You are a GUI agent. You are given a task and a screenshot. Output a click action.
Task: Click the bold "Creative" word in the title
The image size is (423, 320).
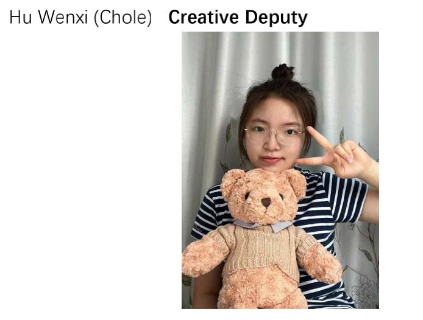[204, 17]
